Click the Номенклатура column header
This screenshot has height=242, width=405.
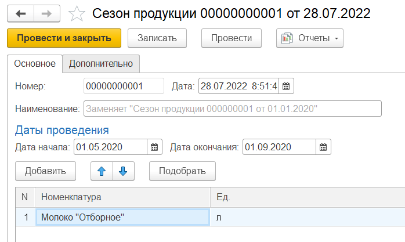[x=122, y=197]
